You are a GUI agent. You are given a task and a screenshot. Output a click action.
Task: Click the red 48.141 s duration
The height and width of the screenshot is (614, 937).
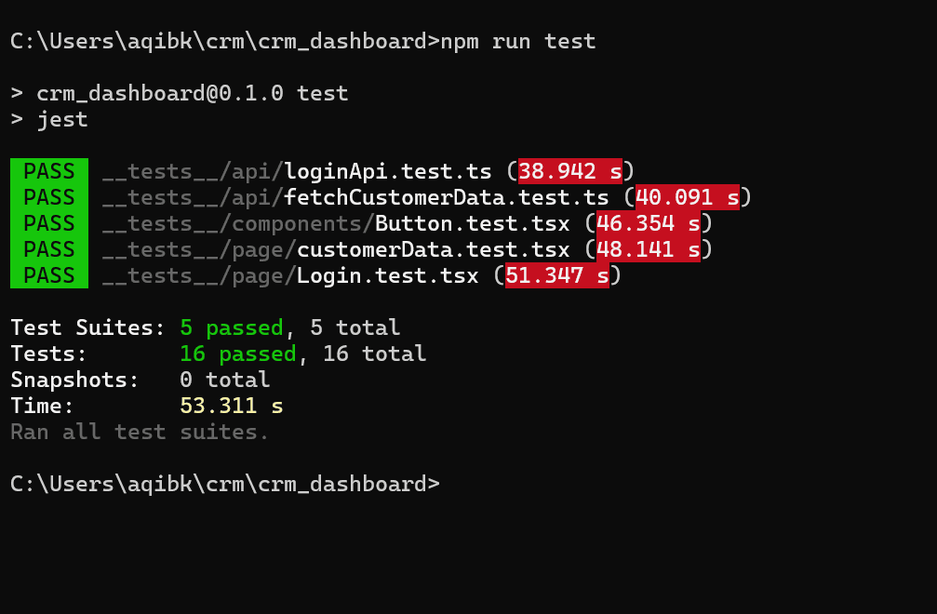pos(648,249)
